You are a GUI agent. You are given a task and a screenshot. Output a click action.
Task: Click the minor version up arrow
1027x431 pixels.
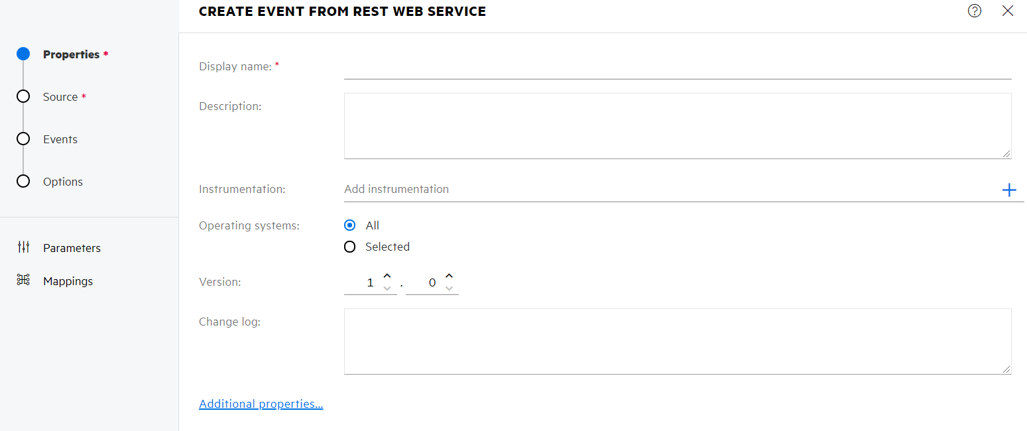pos(449,276)
